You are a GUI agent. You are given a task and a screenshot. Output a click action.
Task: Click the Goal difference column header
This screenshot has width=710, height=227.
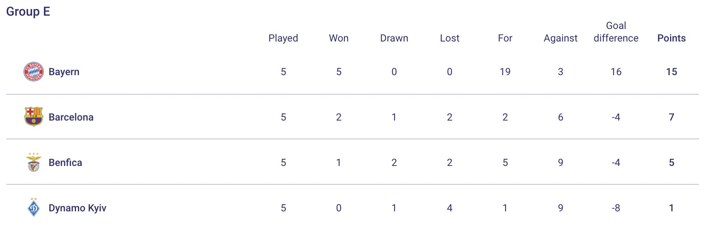click(x=616, y=32)
